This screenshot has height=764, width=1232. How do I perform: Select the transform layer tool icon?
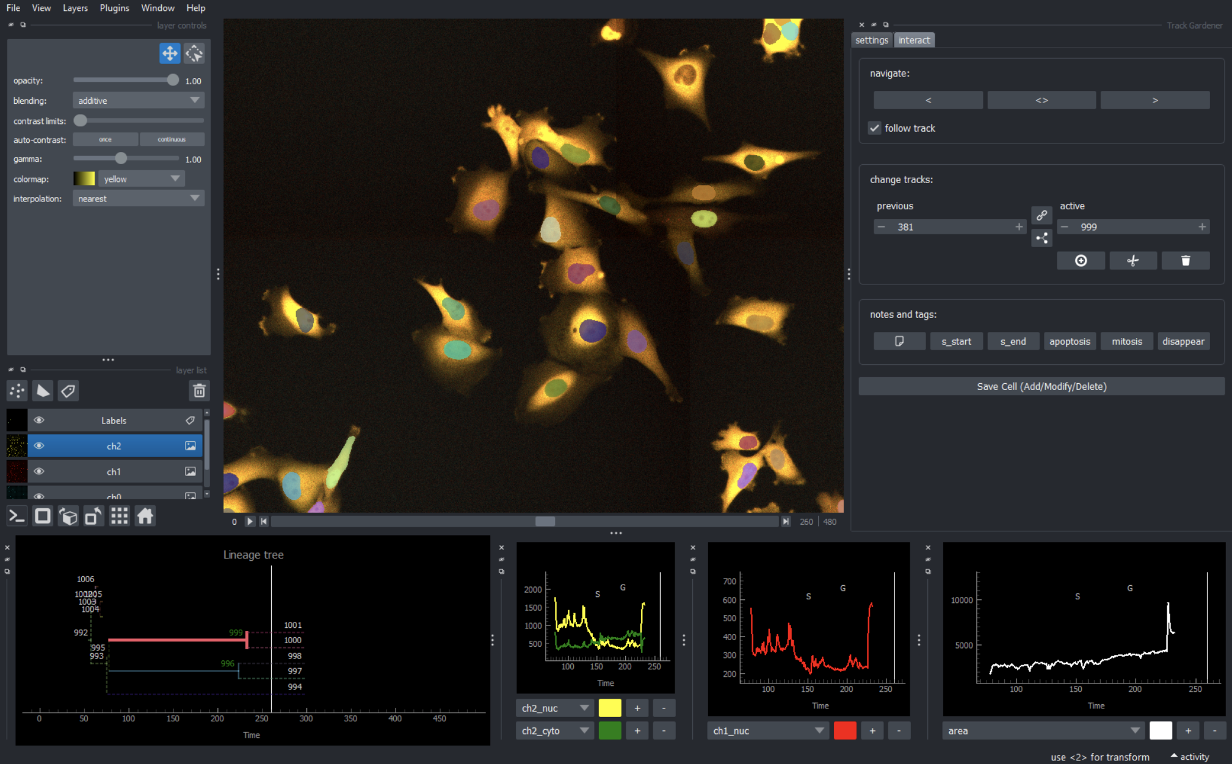pos(194,54)
